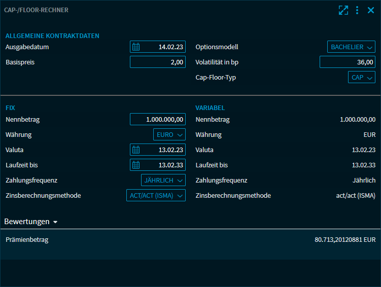Viewport: 381px width, 287px height.
Task: Click the Laufzeit bis date value 13.02.33
Action: (x=170, y=165)
